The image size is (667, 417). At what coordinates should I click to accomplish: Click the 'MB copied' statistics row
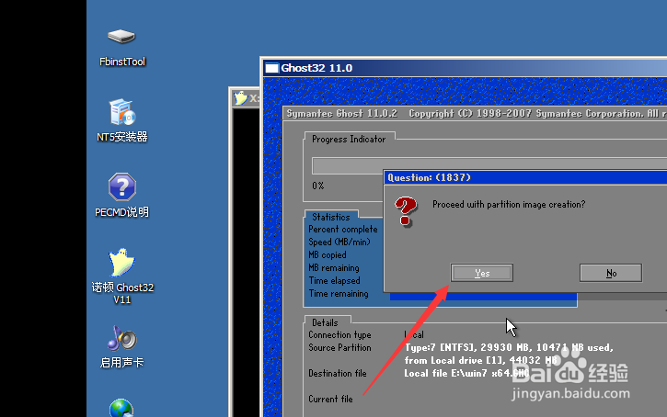tap(328, 254)
